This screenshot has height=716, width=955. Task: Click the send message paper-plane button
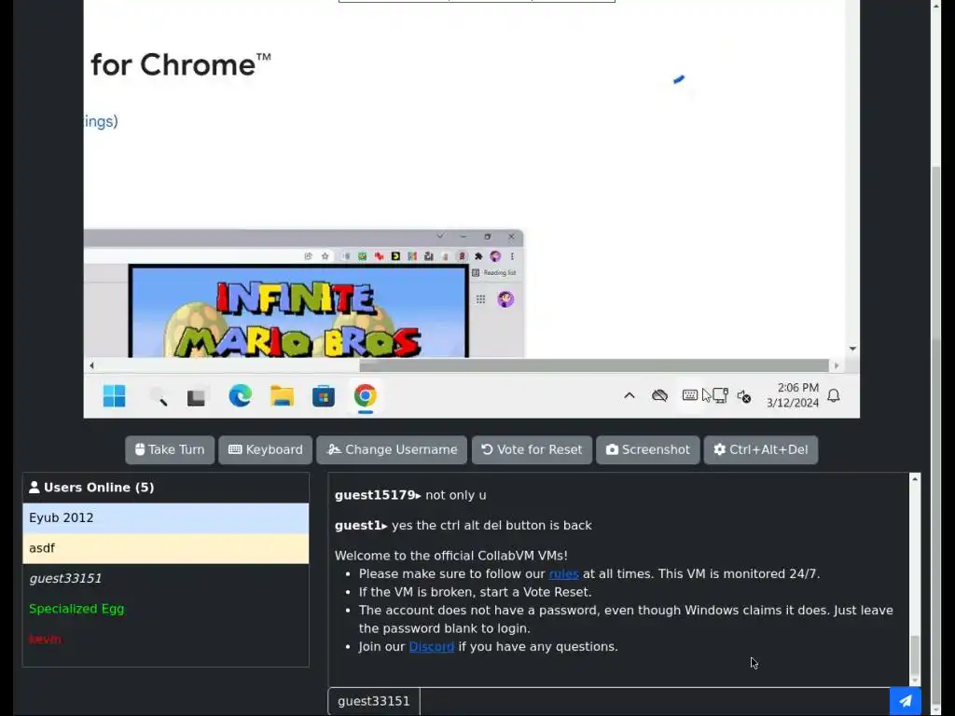(905, 701)
